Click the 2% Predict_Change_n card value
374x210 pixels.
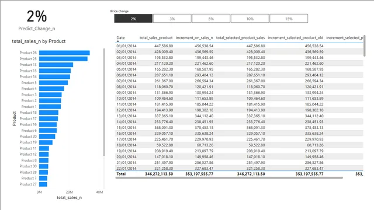37,17
